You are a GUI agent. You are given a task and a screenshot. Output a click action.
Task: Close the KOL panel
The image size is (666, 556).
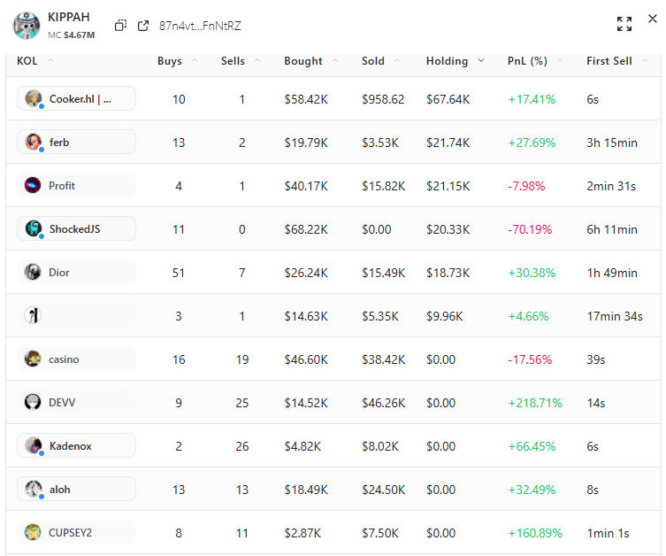click(x=653, y=19)
